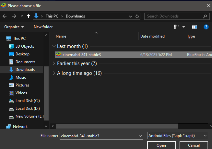Sort by the Name column header
This screenshot has width=212, height=149.
pos(61,36)
